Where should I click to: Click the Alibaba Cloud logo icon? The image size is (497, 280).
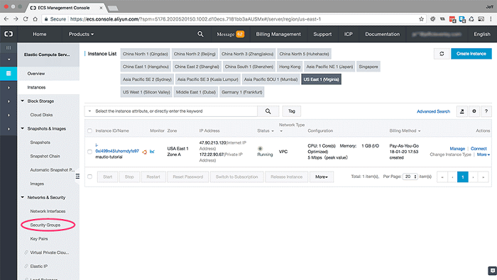[x=9, y=34]
